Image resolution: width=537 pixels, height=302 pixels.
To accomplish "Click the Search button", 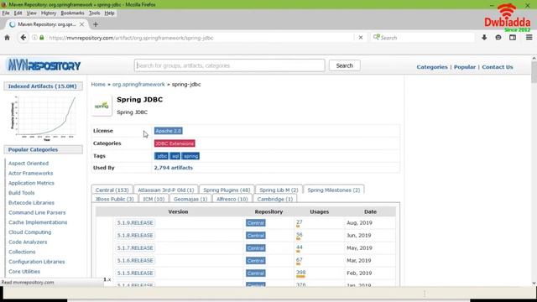I will pos(345,65).
